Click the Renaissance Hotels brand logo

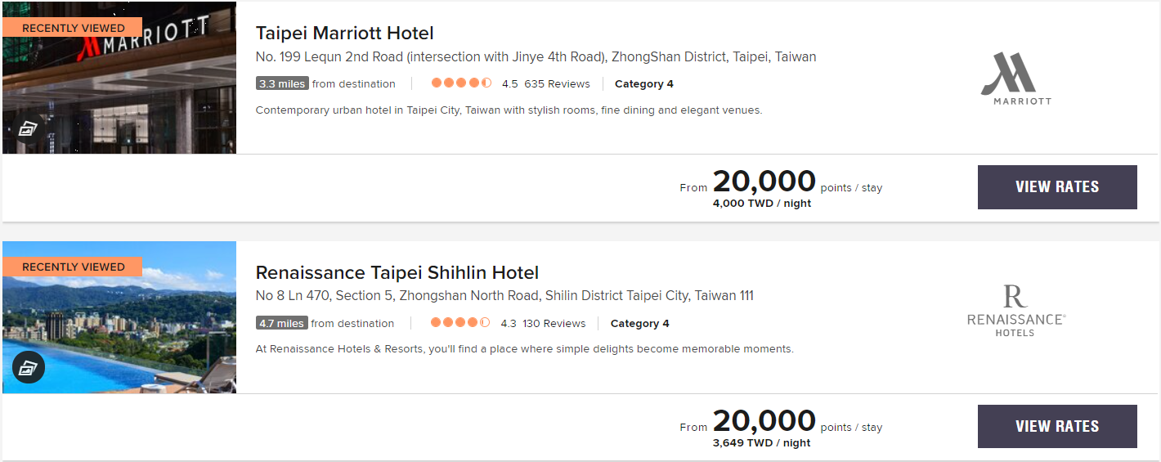point(1015,311)
